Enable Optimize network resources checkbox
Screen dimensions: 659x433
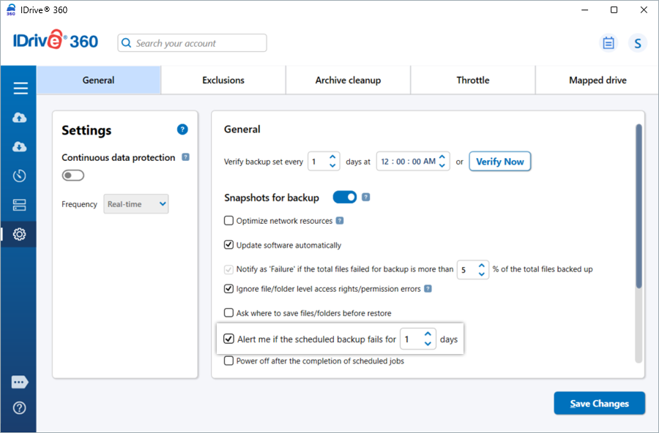(229, 220)
